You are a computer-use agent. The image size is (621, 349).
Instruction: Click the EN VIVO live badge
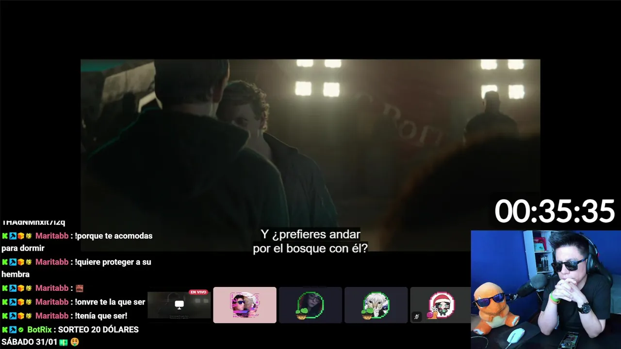(198, 292)
